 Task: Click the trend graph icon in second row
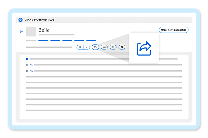[31, 65]
